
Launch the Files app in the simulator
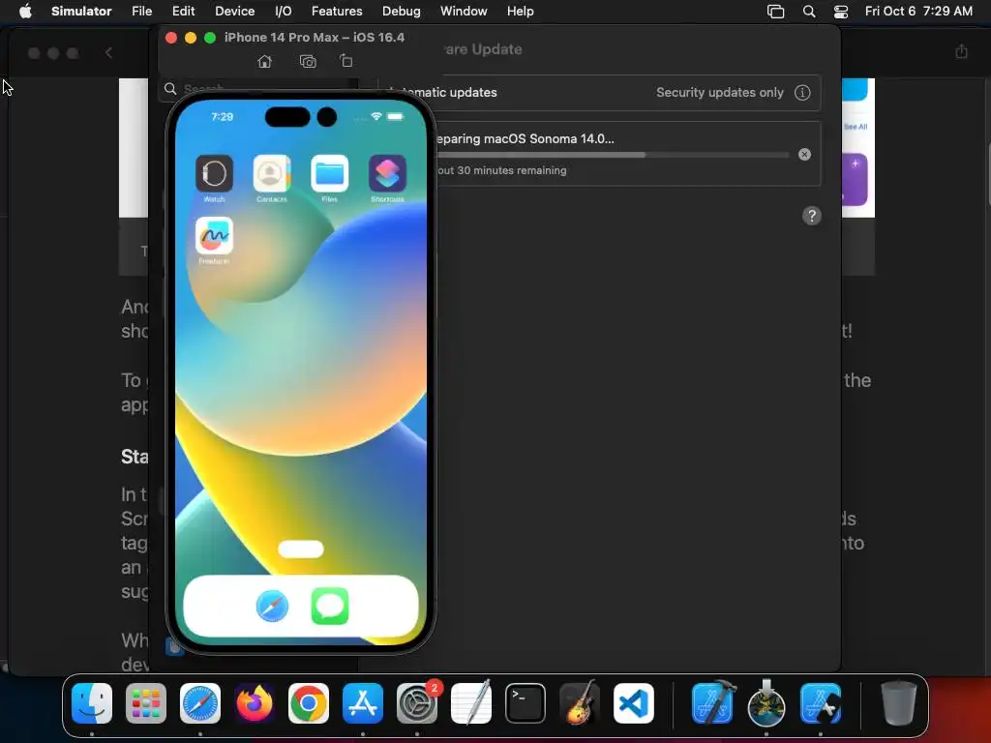pos(329,173)
